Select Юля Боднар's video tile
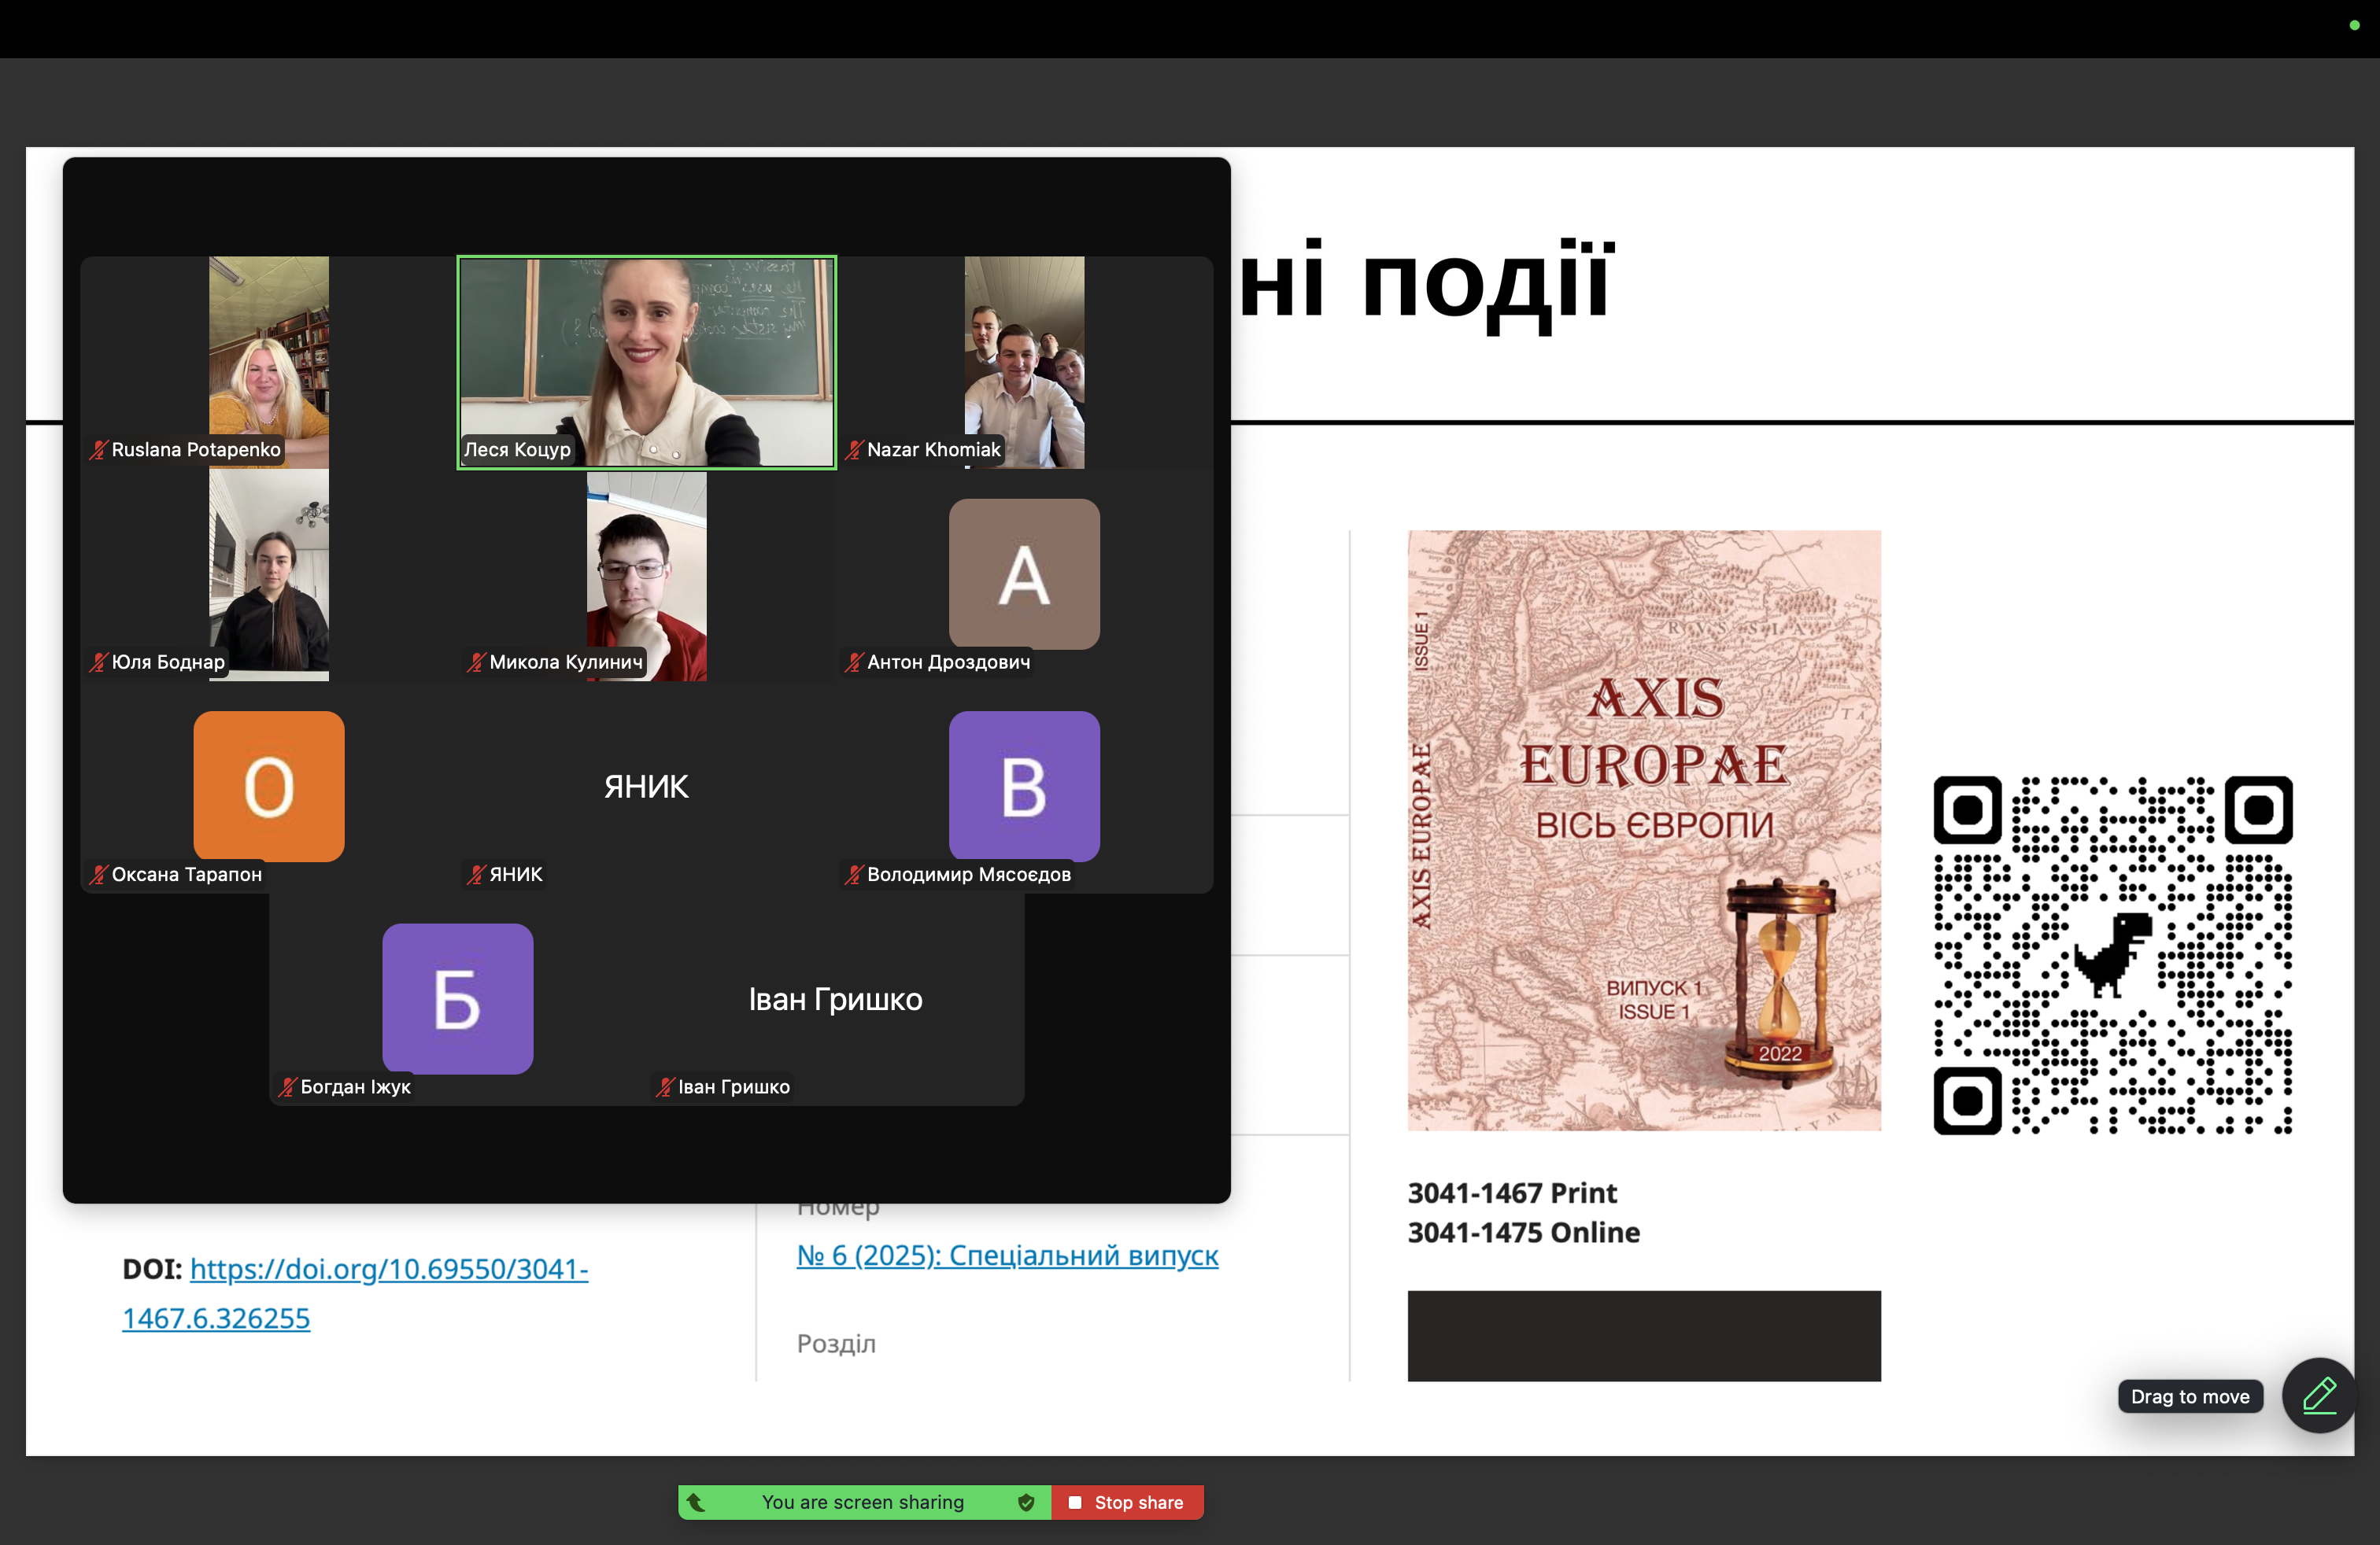2380x1545 pixels. click(269, 574)
